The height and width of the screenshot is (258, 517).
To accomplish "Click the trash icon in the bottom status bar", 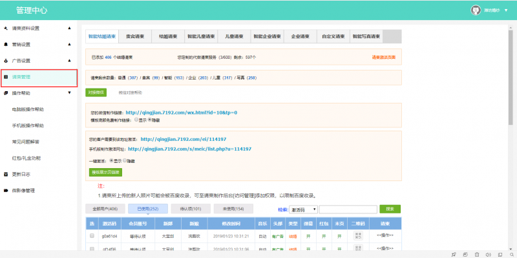I will 477,254.
